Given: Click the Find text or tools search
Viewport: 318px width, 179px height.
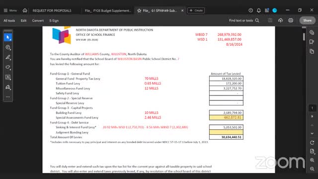Looking at the screenshot, I should tap(244, 20).
